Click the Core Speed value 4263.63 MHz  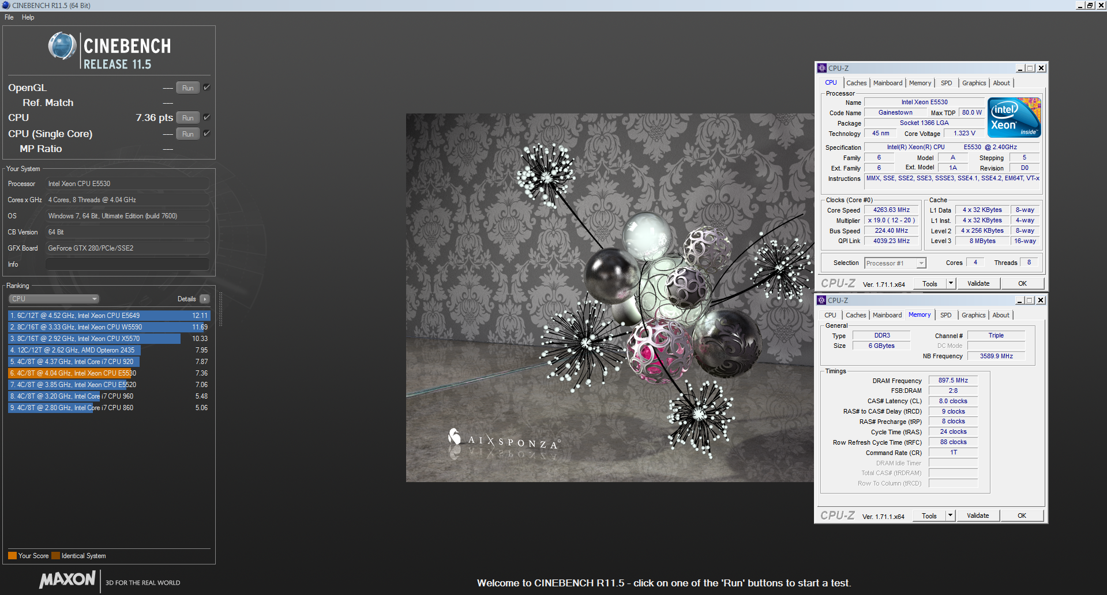click(x=891, y=210)
